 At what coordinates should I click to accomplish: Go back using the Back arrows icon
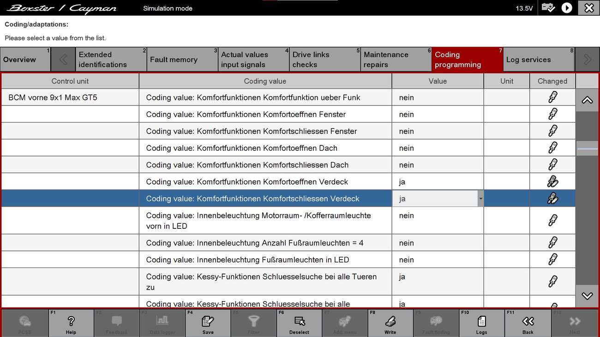coord(528,321)
